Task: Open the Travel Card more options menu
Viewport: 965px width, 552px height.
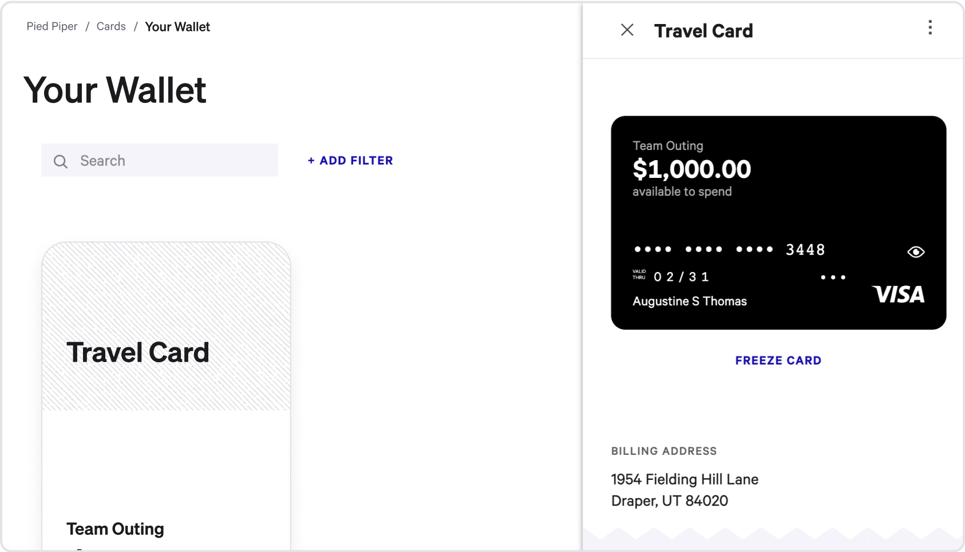Action: point(930,28)
